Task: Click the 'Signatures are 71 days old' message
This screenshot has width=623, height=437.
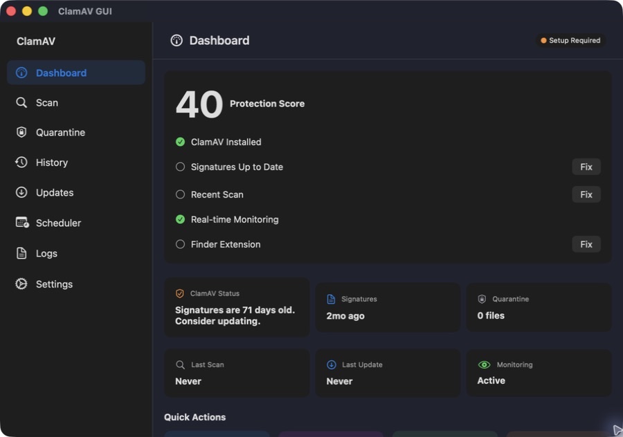Action: pyautogui.click(x=235, y=315)
